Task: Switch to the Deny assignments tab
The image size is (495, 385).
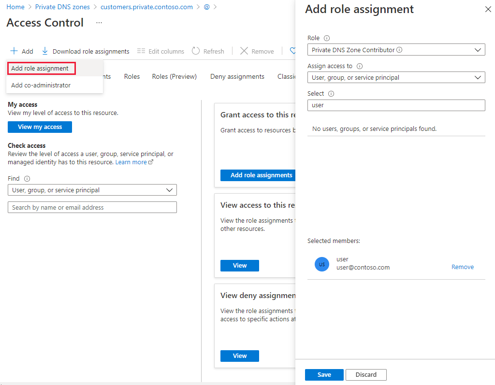Action: [237, 76]
